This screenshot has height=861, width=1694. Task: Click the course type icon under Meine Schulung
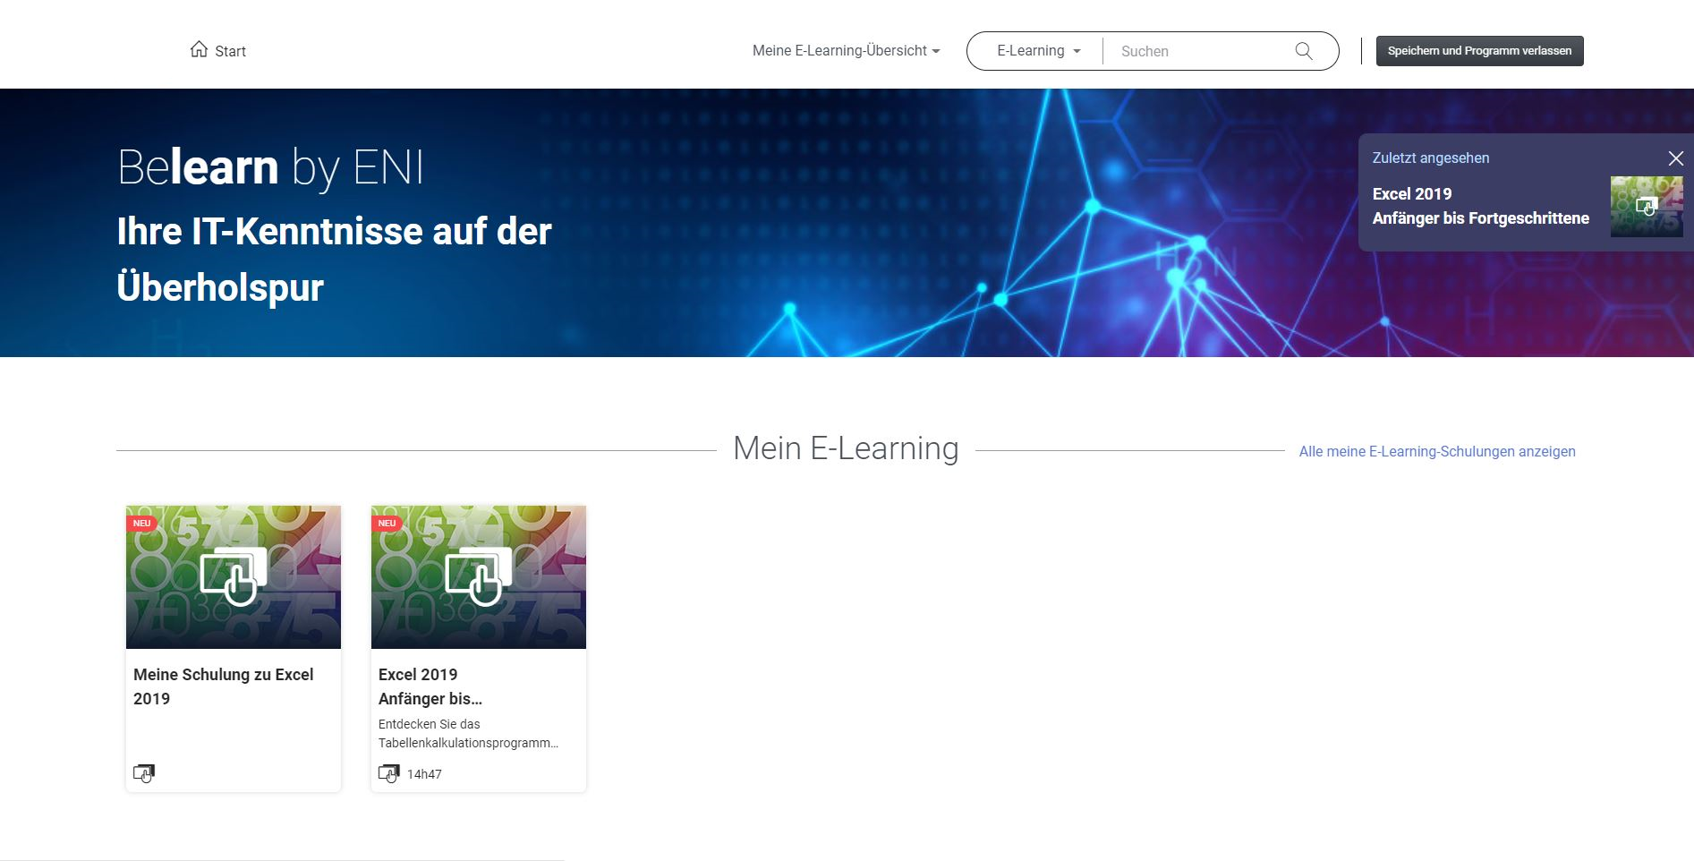(144, 773)
